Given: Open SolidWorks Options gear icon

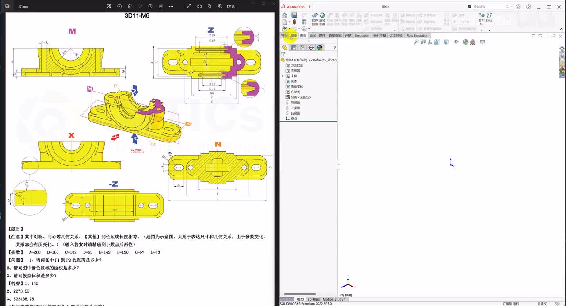Looking at the screenshot, I should (x=304, y=28).
